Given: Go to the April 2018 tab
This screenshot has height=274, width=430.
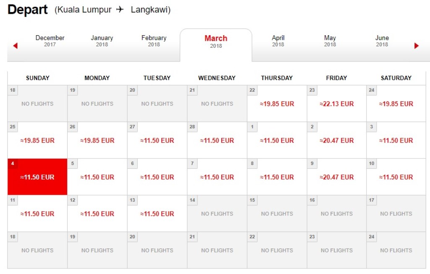Looking at the screenshot, I should (x=278, y=41).
